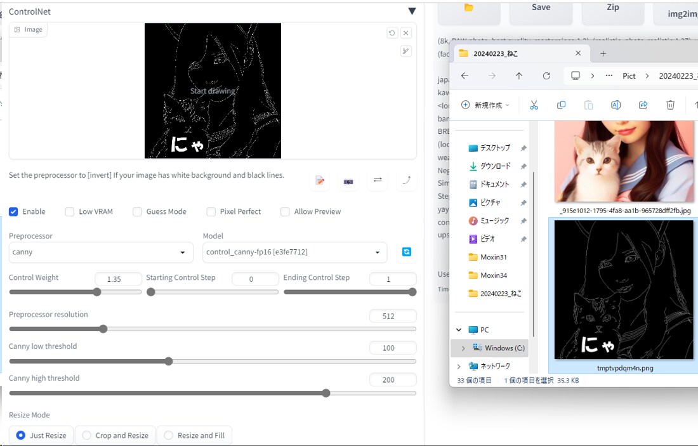This screenshot has width=698, height=446.
Task: Click the Canny low threshold slider handle
Action: (169, 361)
